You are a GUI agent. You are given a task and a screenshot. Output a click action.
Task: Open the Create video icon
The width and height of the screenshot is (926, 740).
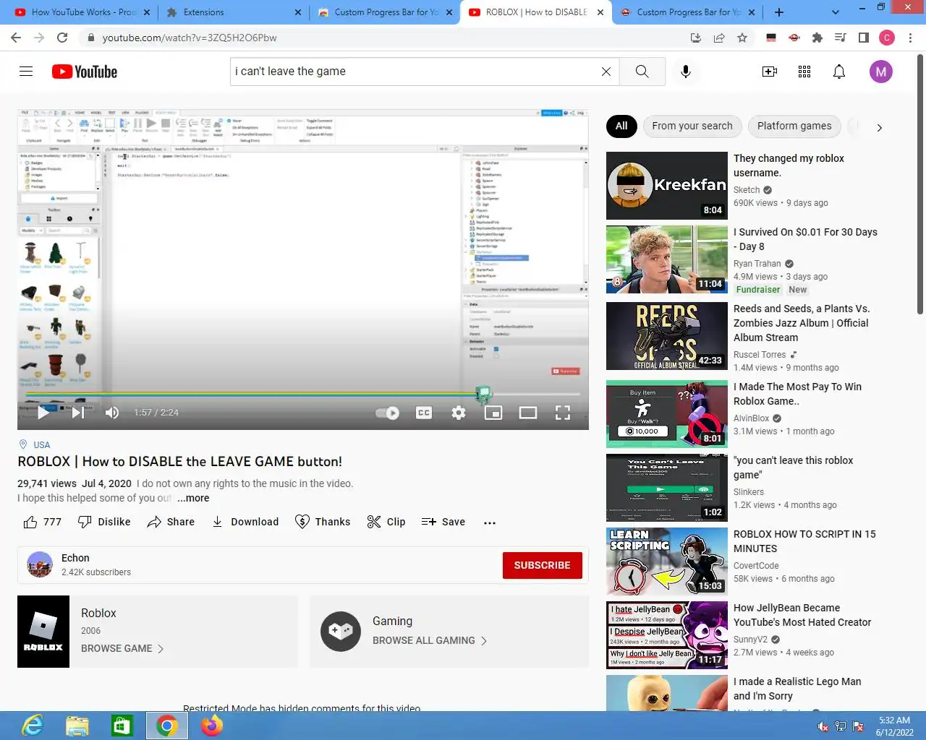pos(770,72)
